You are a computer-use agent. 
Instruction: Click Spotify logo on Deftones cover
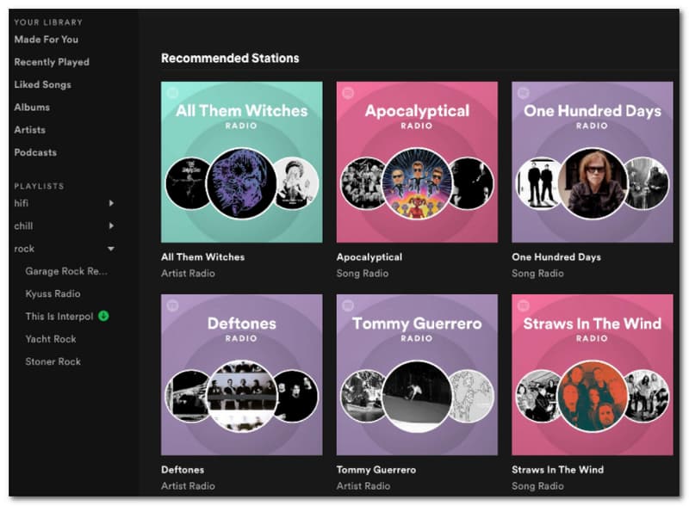[173, 305]
